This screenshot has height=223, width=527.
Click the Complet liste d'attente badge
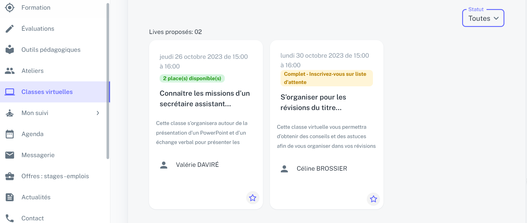click(x=327, y=78)
